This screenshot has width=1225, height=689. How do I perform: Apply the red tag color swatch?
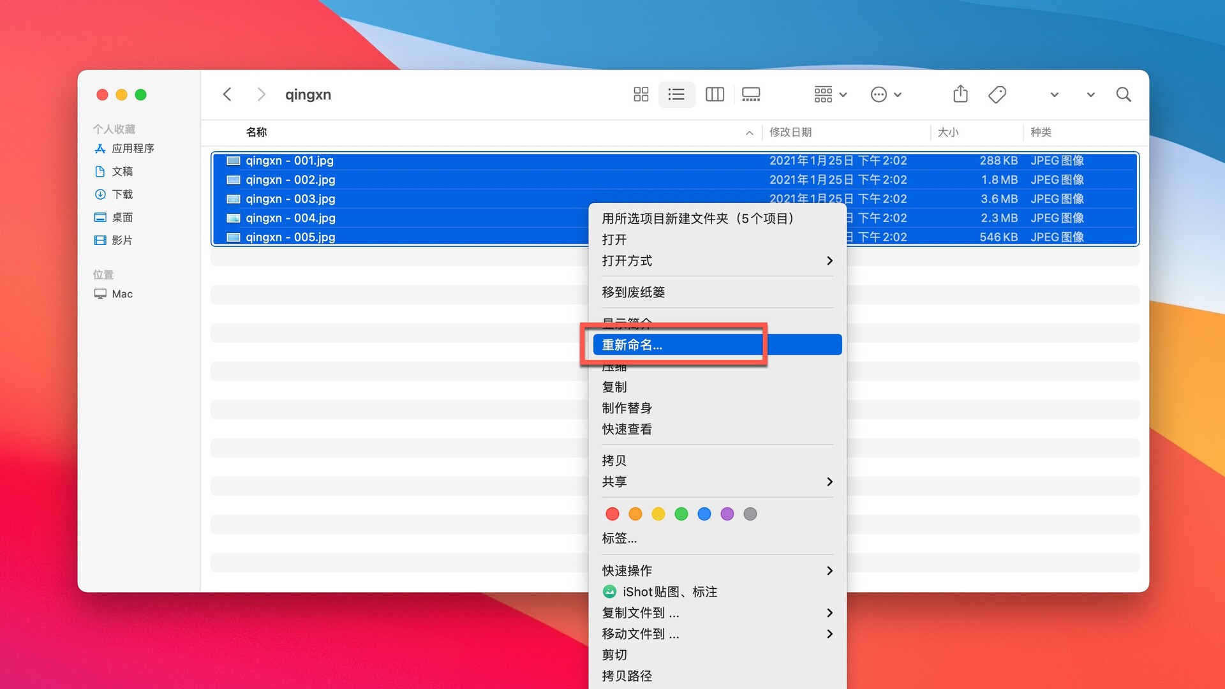(x=612, y=514)
